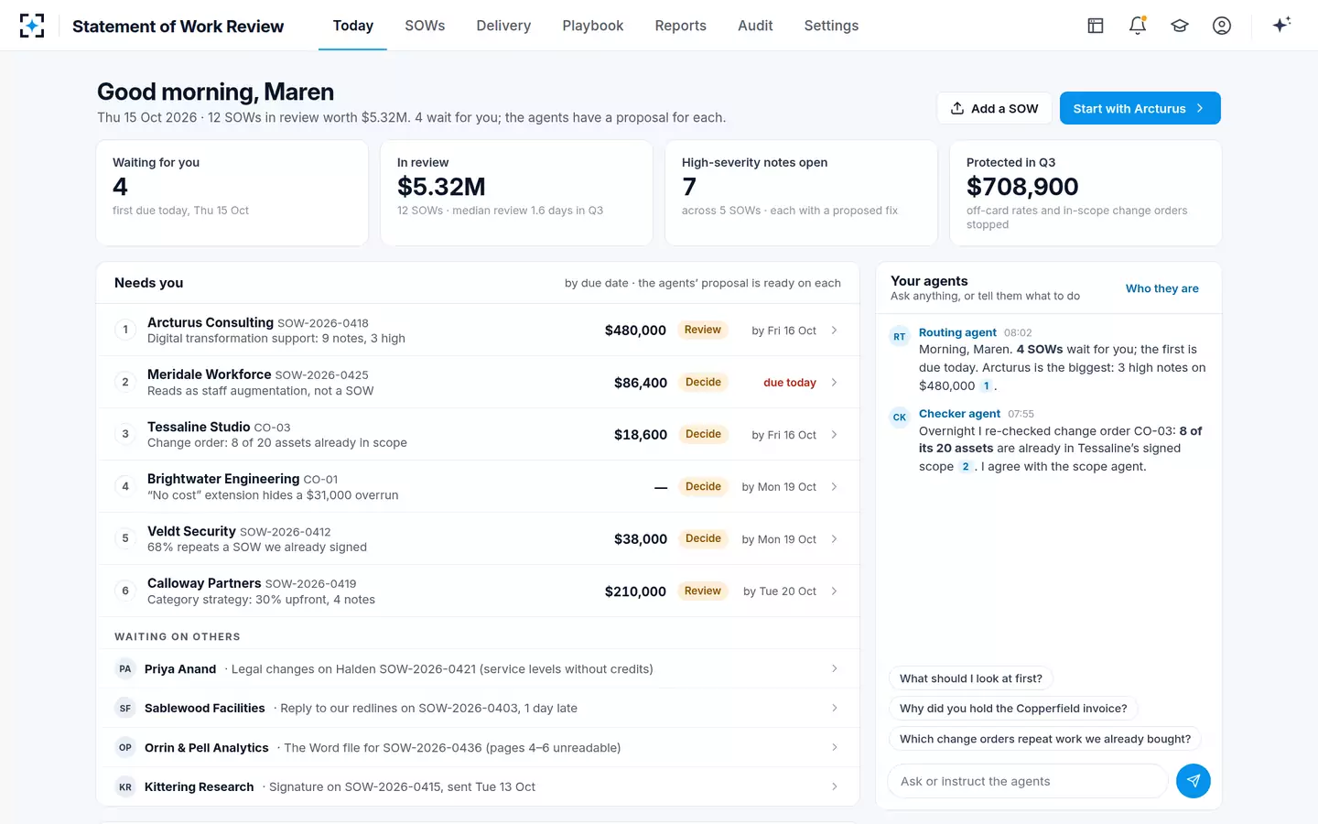Screen dimensions: 1318x824
Task: Open the layout panel icon in header
Action: click(x=1096, y=26)
